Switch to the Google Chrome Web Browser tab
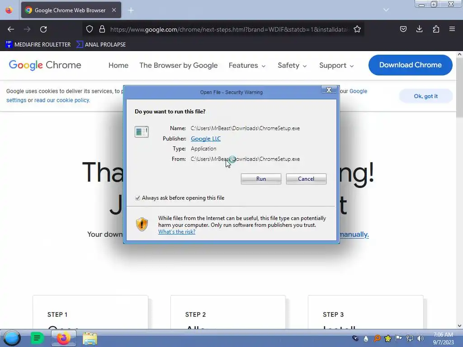This screenshot has height=347, width=463. pos(71,10)
